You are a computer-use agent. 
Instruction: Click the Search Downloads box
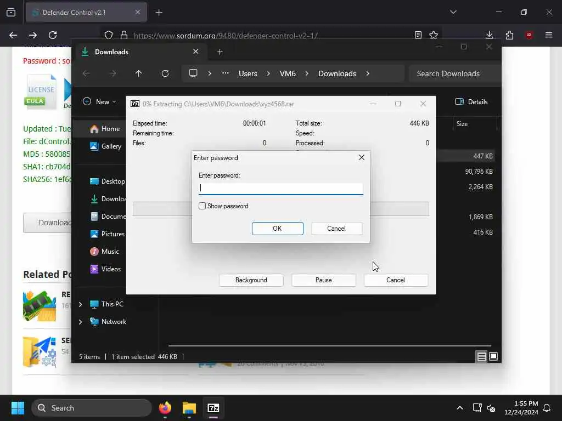[455, 73]
